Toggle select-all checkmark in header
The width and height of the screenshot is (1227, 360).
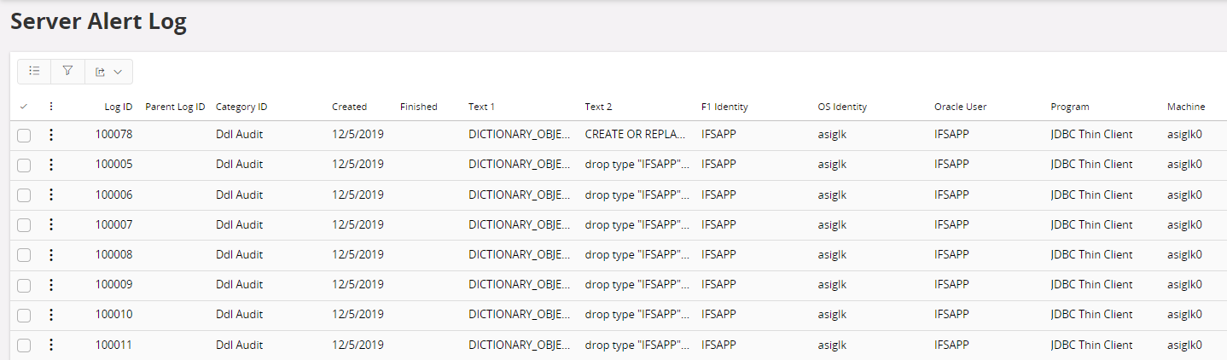click(x=23, y=107)
